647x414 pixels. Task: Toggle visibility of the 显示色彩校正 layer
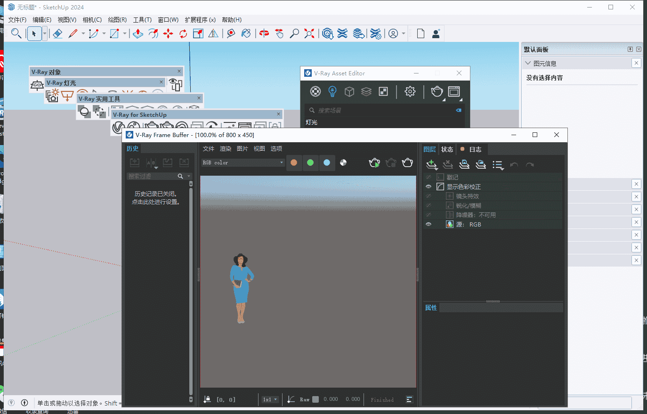pyautogui.click(x=428, y=186)
